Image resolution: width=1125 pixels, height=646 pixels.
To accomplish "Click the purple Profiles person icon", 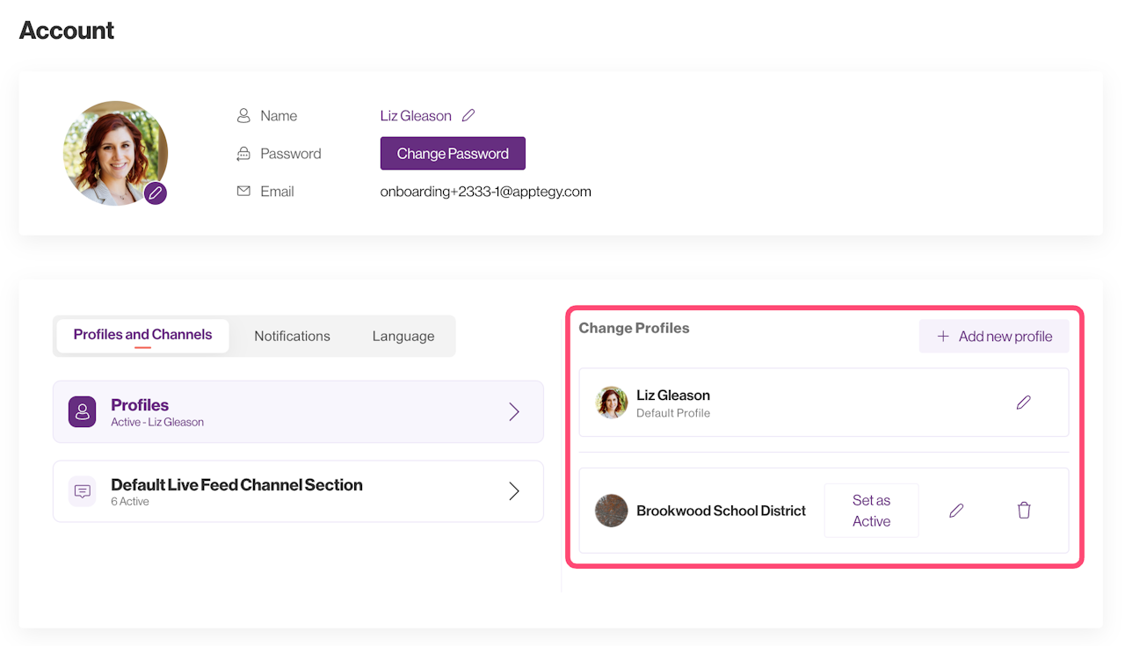I will coord(83,411).
